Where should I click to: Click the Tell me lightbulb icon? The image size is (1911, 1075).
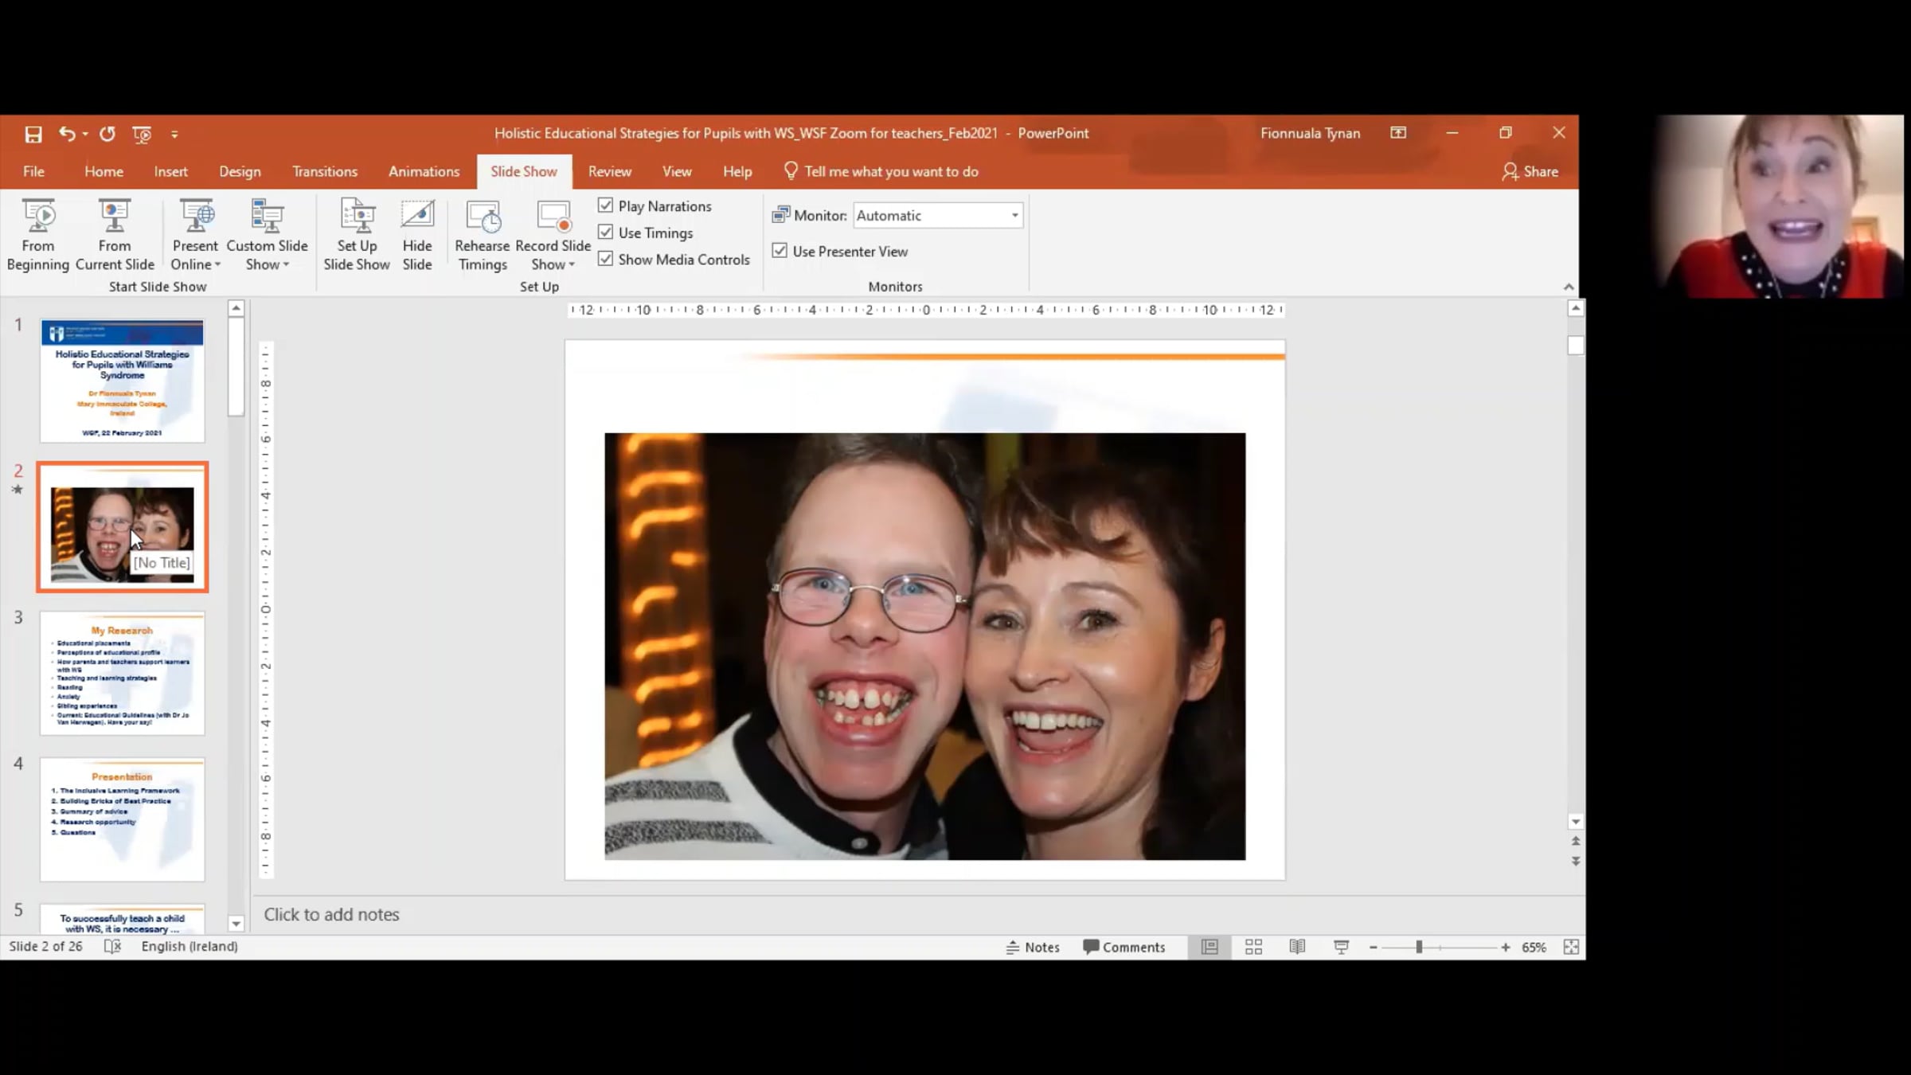[791, 171]
